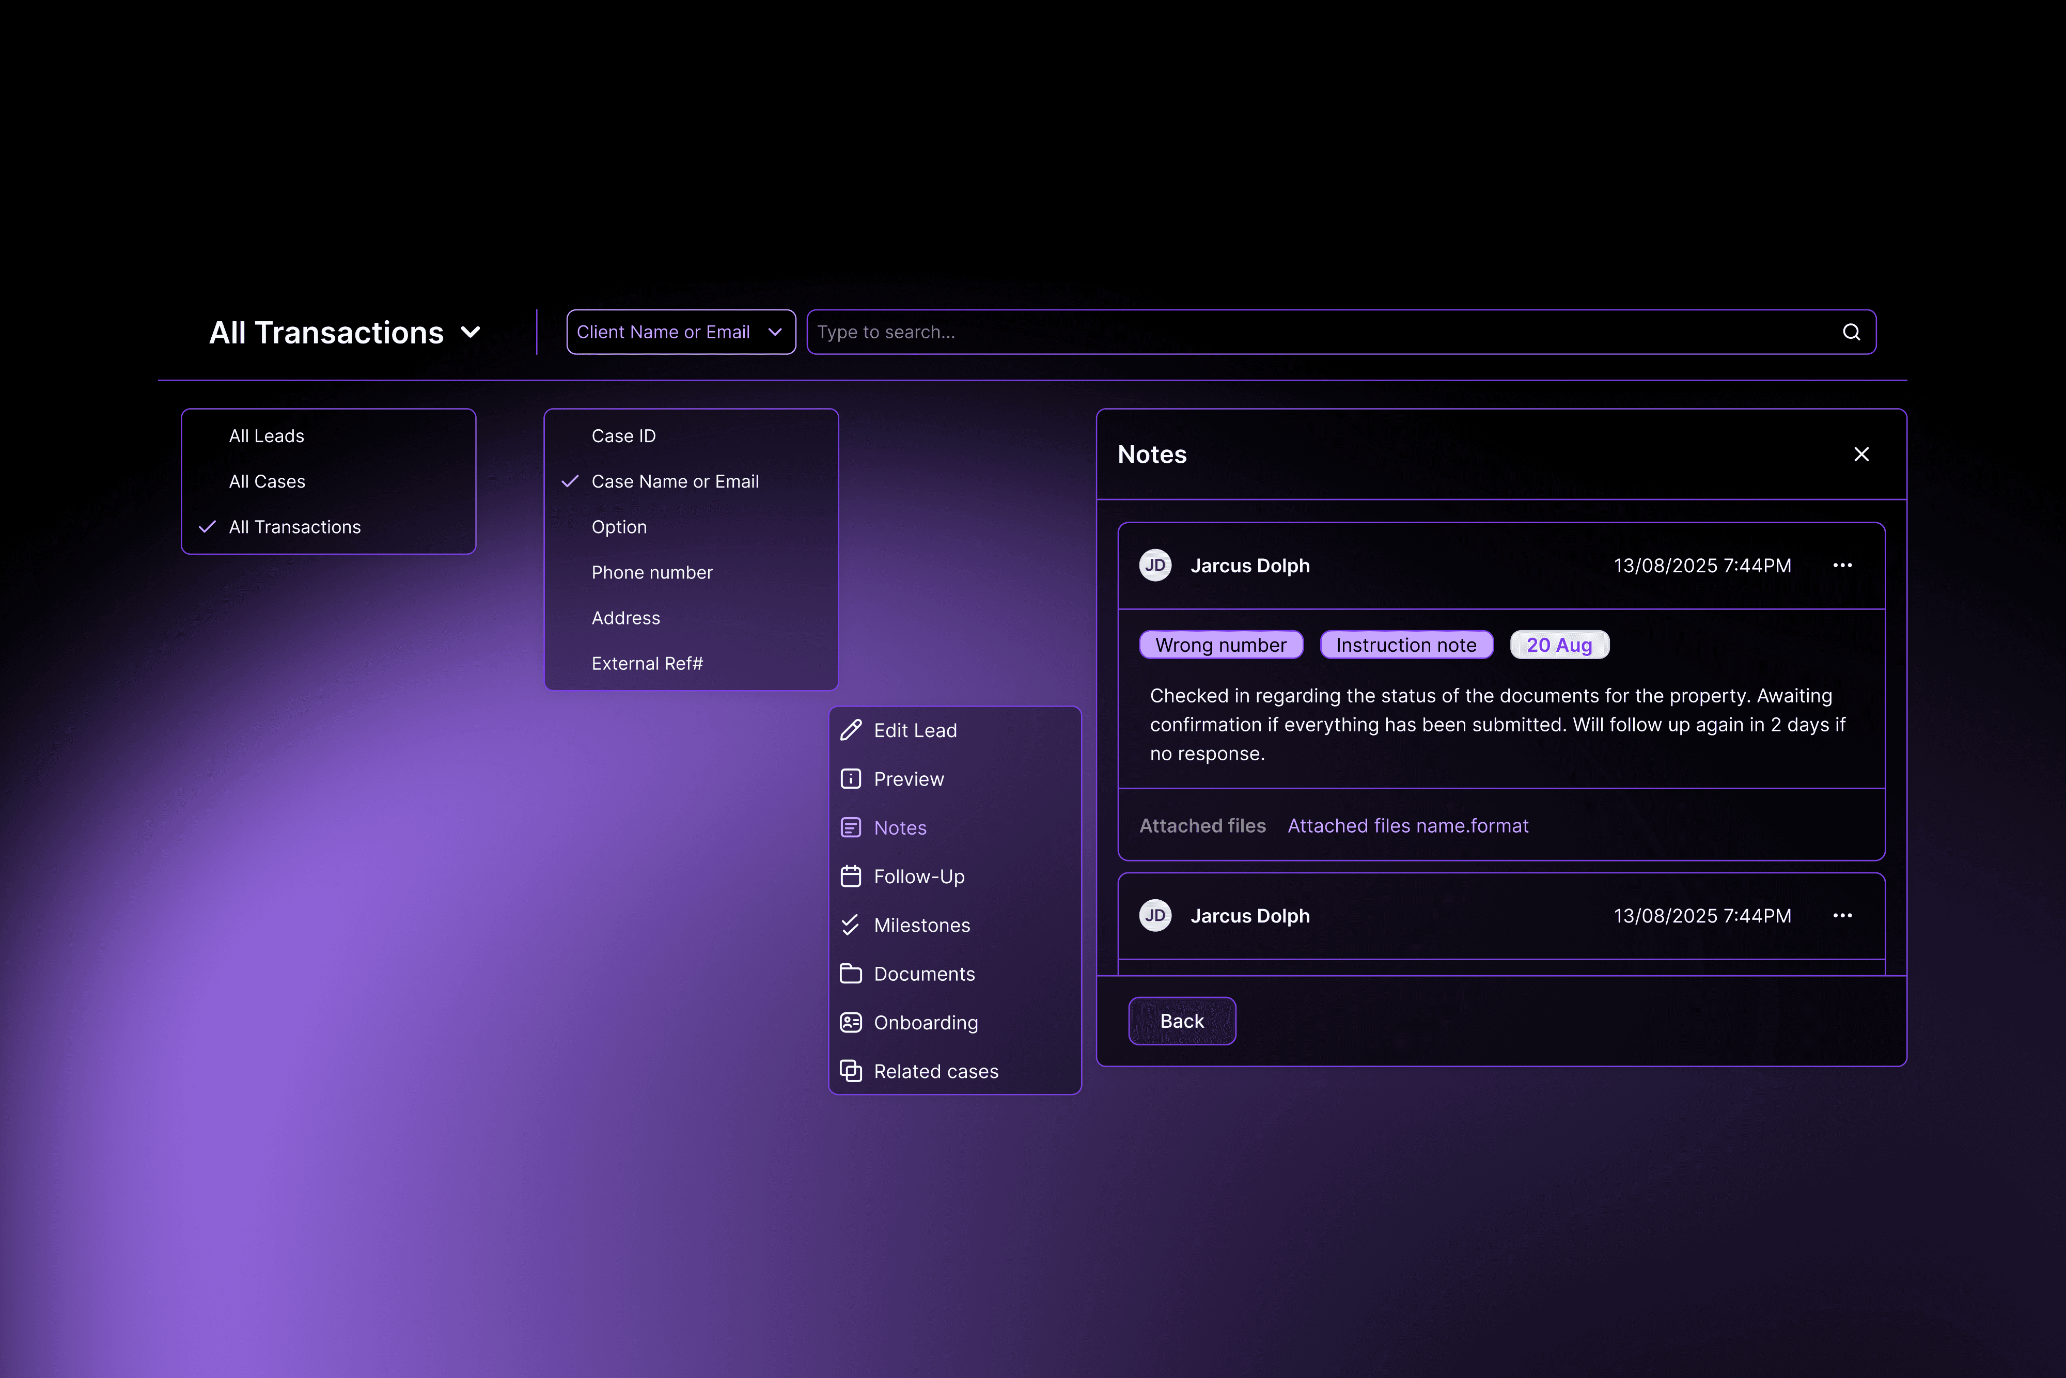
Task: Click the search magnifier icon
Action: (1851, 332)
